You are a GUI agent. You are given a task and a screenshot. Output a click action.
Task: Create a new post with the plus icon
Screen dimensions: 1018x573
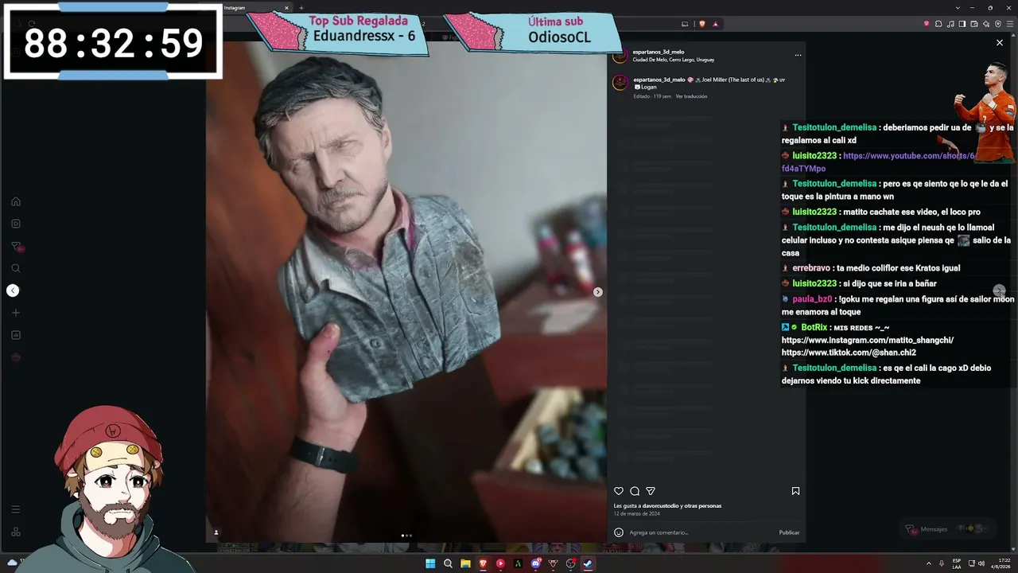click(x=16, y=313)
